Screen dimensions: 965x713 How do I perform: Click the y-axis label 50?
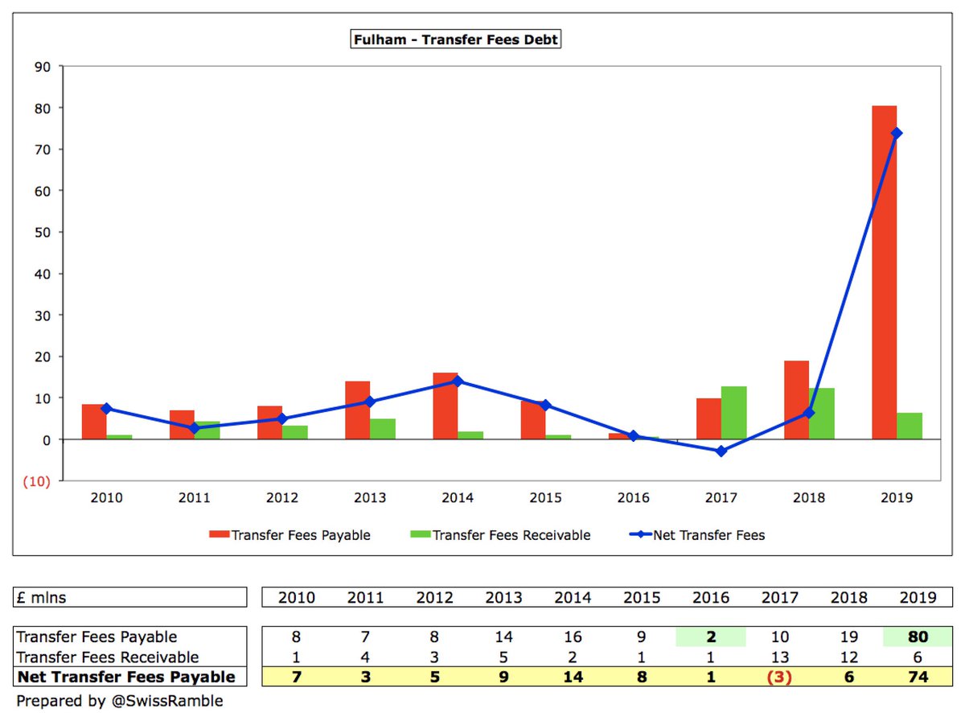pos(43,233)
